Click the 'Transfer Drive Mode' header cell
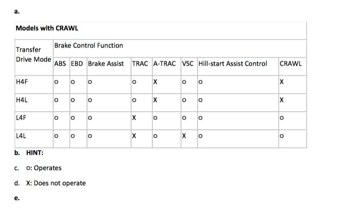The image size is (351, 209). tap(33, 54)
